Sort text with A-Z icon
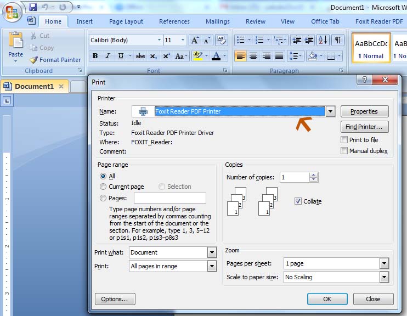Viewport: 407px width, 316px height. point(323,40)
